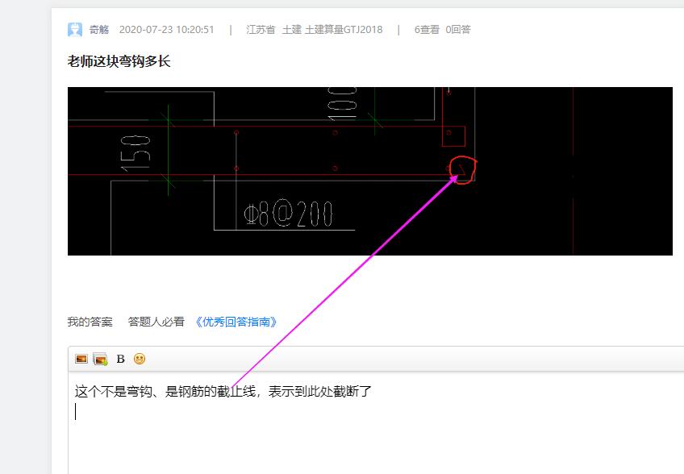Click the typed answer line 这个不是弯钩
Screen dimensions: 684x474
pos(223,391)
